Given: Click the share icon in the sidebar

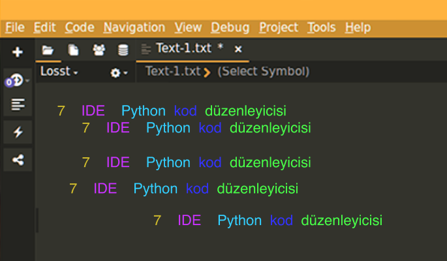Looking at the screenshot, I should (x=18, y=159).
